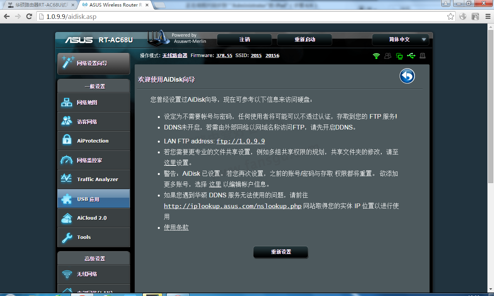Click the 重新设置 reset button

pyautogui.click(x=281, y=252)
